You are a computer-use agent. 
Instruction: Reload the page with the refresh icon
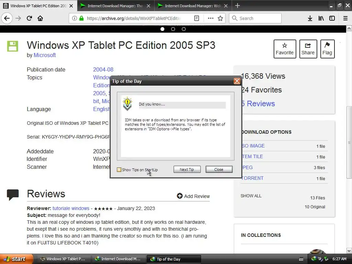click(29, 18)
